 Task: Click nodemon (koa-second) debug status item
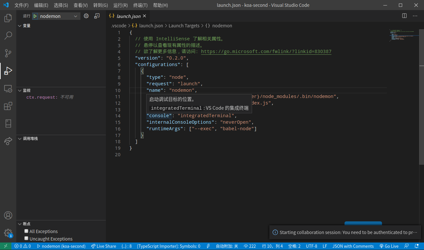pos(61,246)
